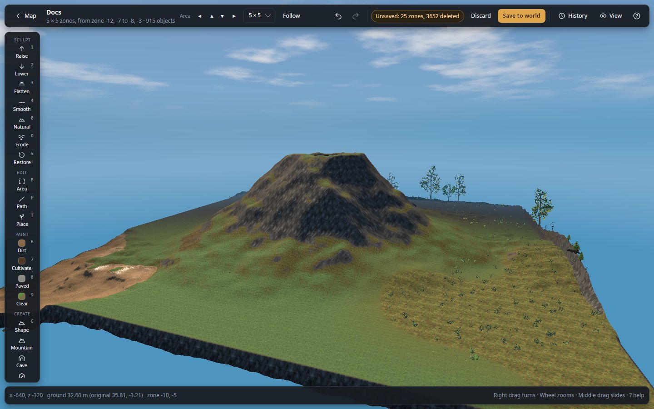Open help with the question mark icon
This screenshot has height=409, width=654.
[x=637, y=16]
